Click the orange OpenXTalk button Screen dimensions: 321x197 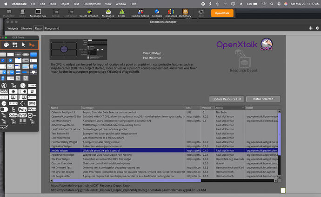[x=222, y=13]
